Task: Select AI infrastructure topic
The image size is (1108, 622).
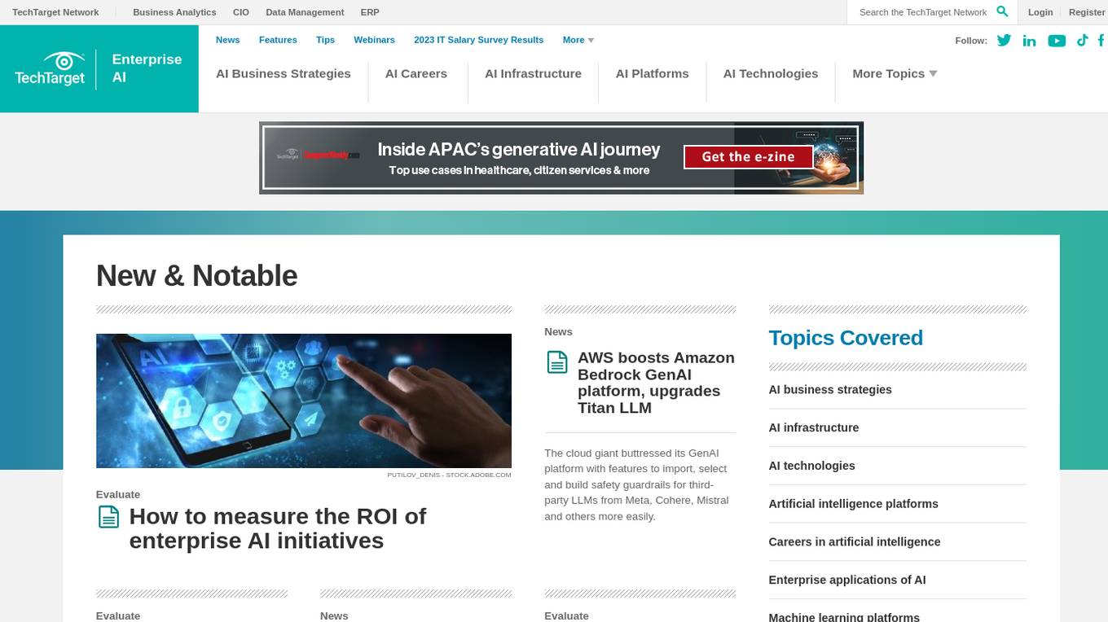Action: coord(814,427)
